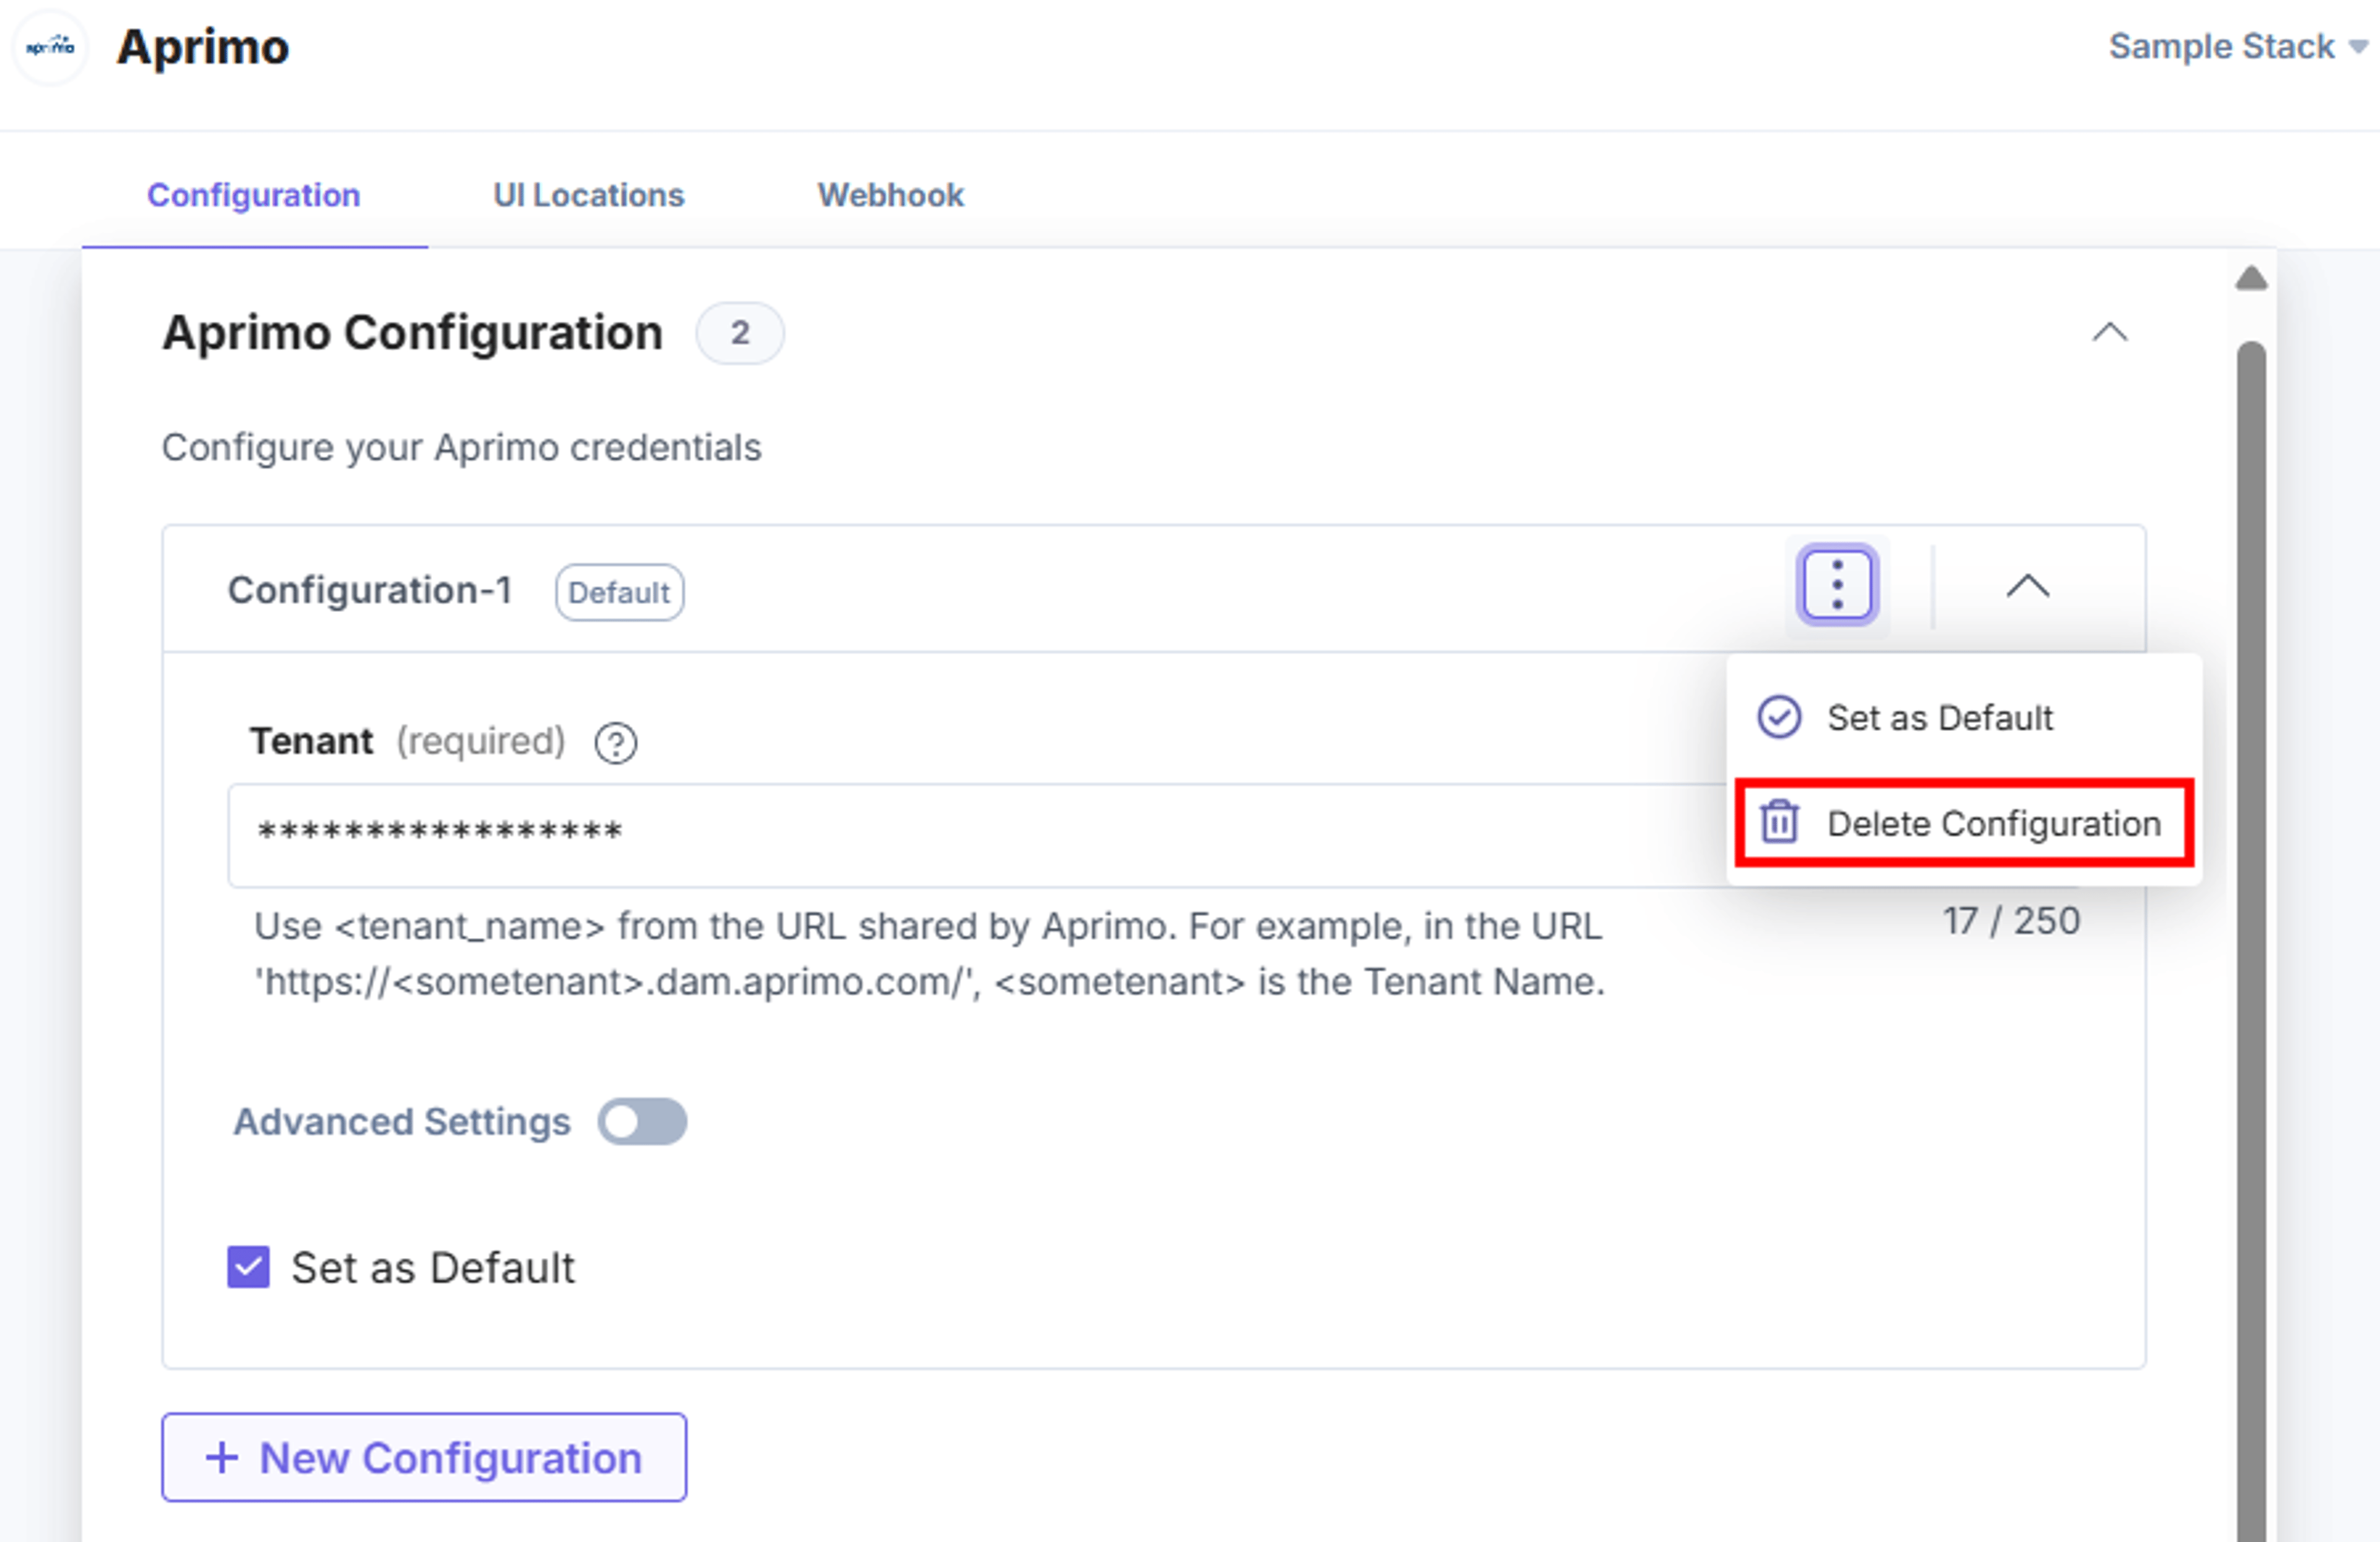Choose Delete Configuration from menu
Viewport: 2380px width, 1542px height.
(x=1963, y=823)
